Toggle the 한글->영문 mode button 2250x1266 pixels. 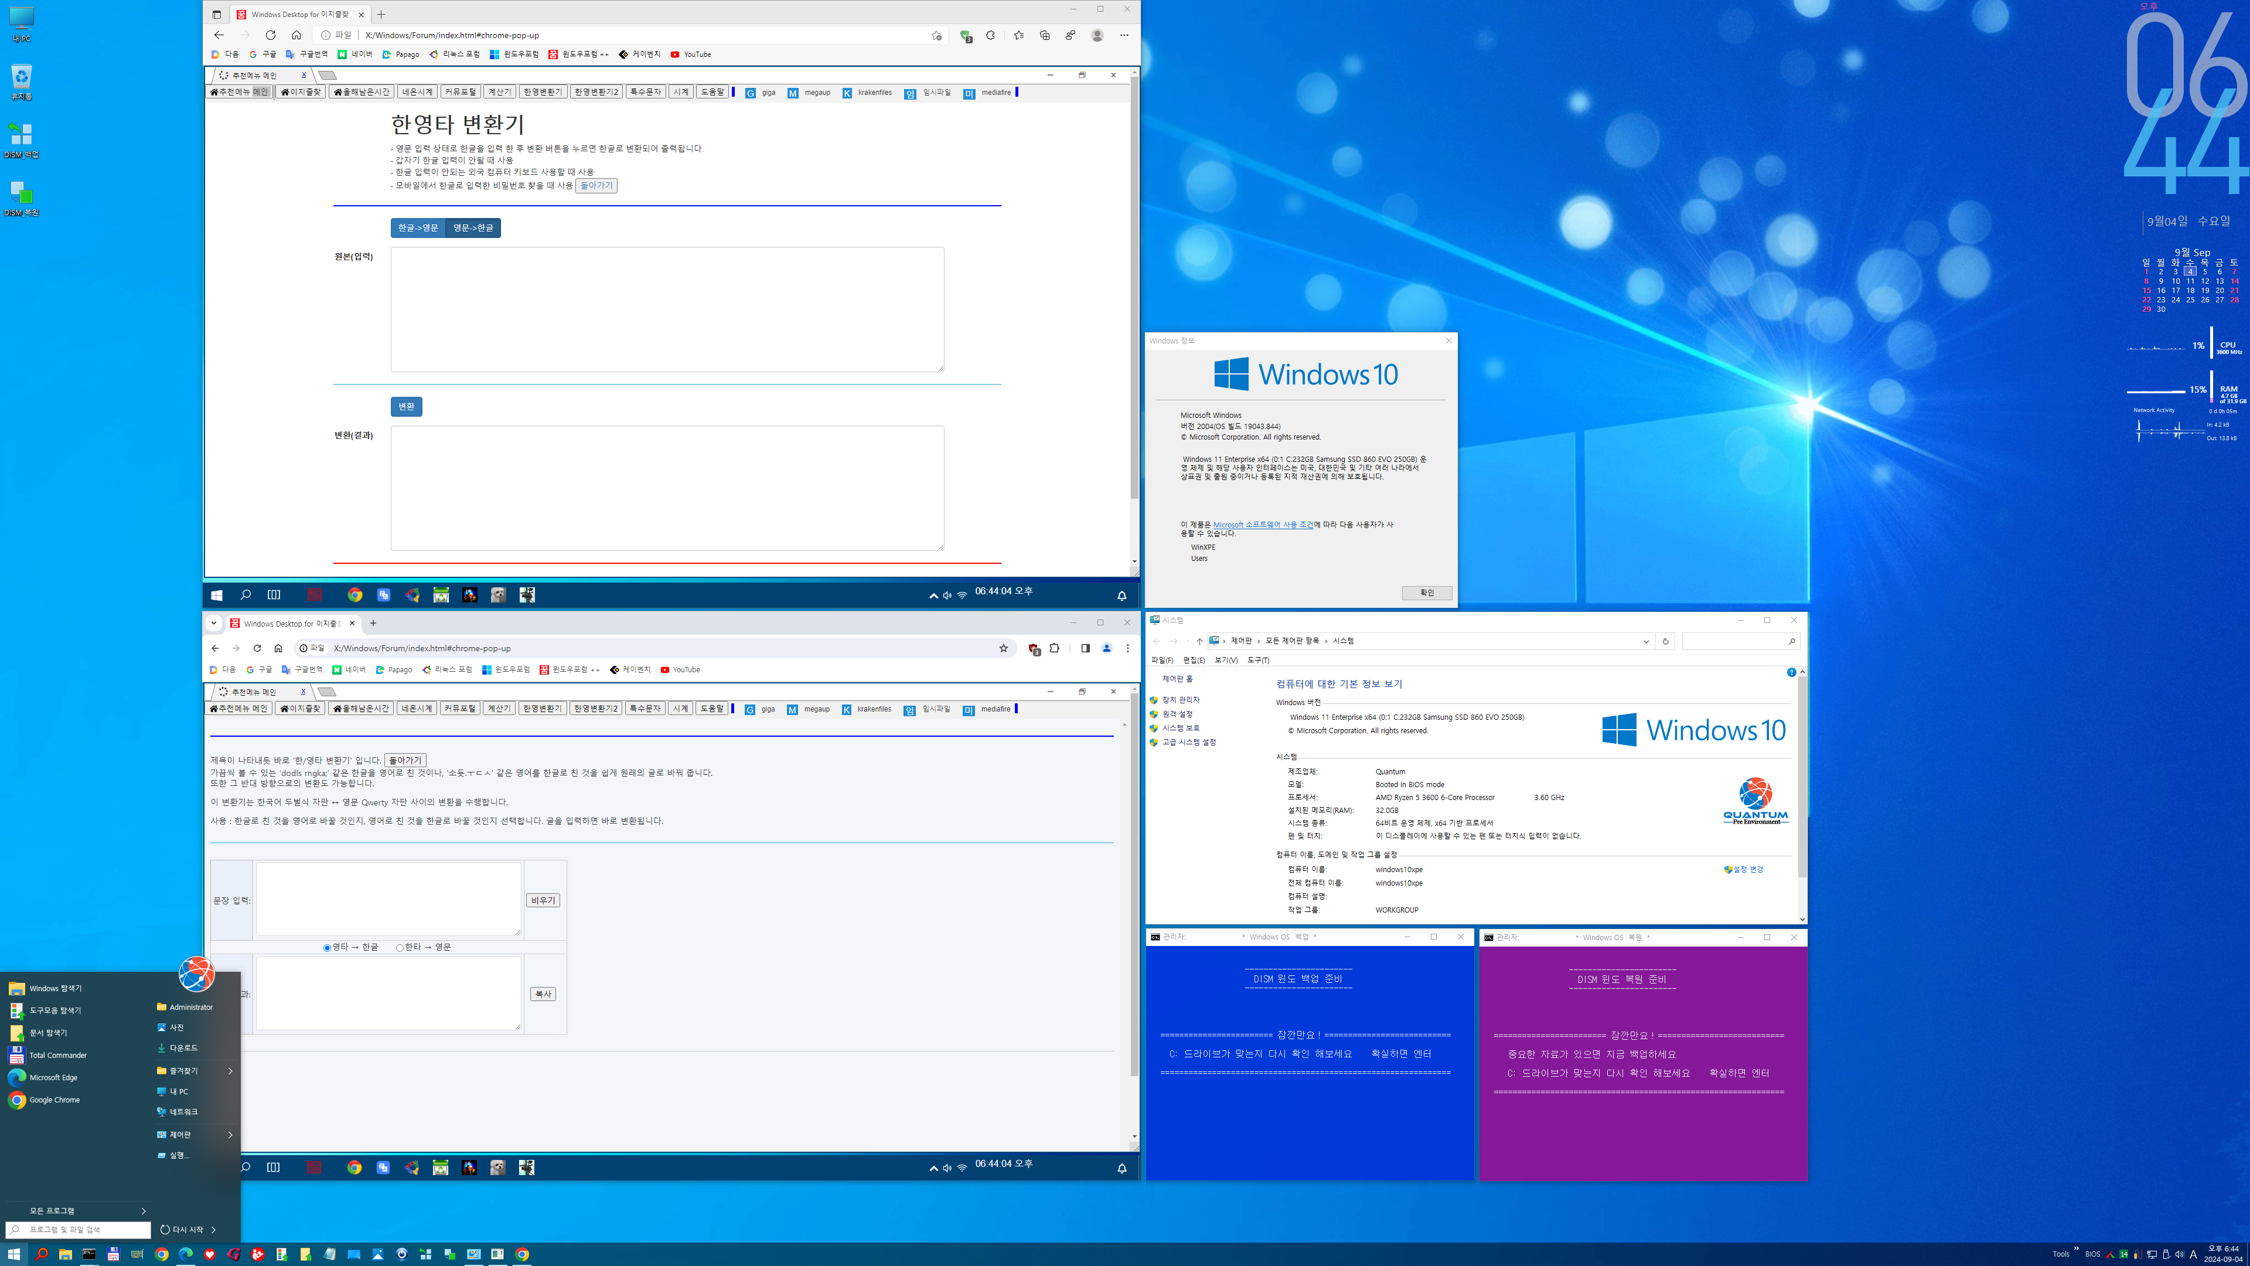(418, 228)
